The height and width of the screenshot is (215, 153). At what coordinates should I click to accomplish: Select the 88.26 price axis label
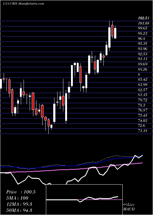(x=143, y=69)
